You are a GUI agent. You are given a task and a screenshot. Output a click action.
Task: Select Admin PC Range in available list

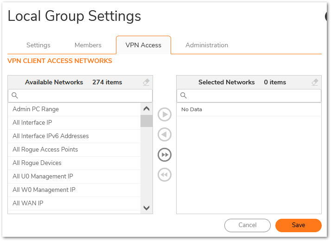pyautogui.click(x=36, y=109)
